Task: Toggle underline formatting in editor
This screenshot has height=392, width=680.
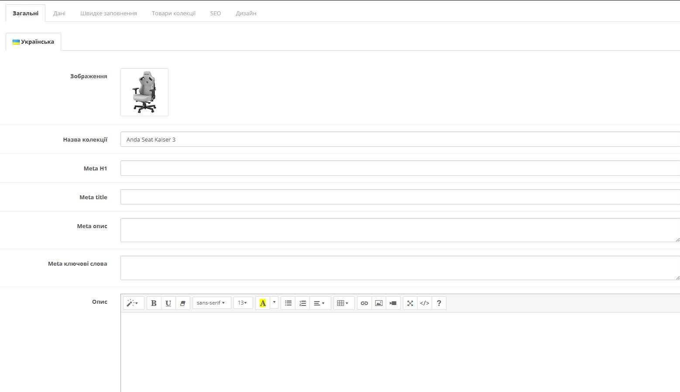Action: 168,303
